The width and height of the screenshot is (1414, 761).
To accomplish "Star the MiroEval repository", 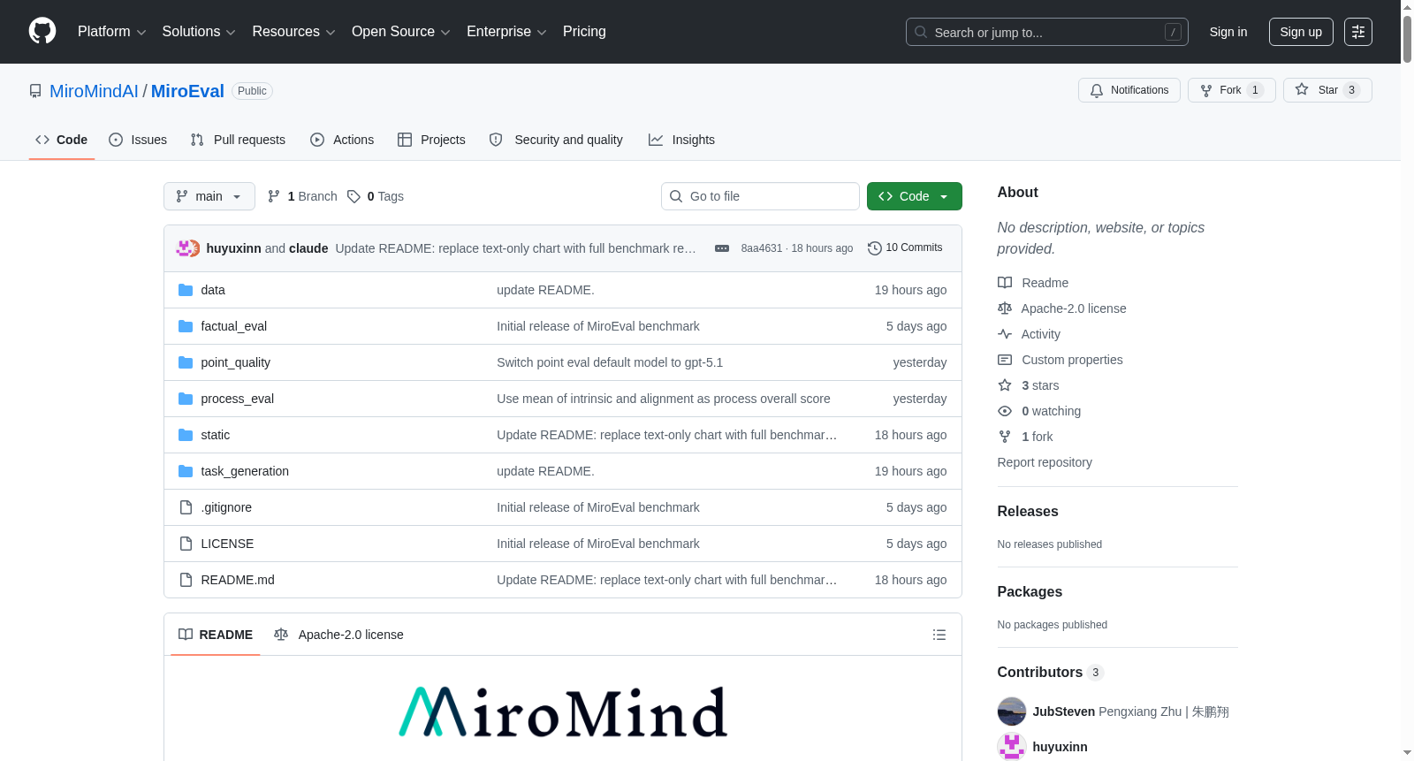I will point(1327,90).
